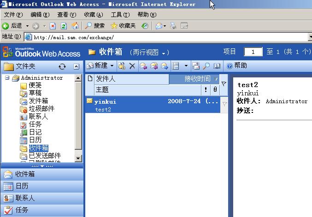Select the 联系人 folder in tree

pos(38,117)
